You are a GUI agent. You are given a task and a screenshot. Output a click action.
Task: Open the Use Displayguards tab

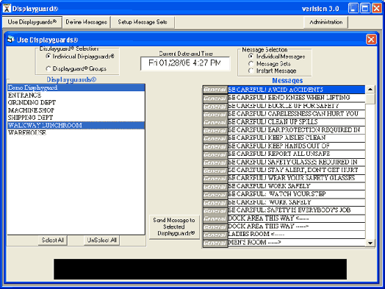(32, 22)
